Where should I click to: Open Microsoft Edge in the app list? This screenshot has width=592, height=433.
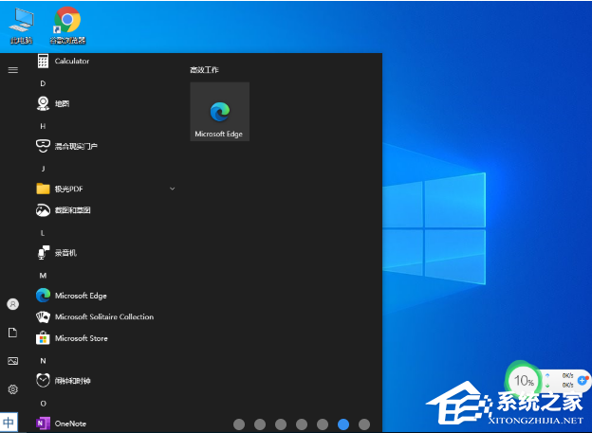pyautogui.click(x=81, y=296)
